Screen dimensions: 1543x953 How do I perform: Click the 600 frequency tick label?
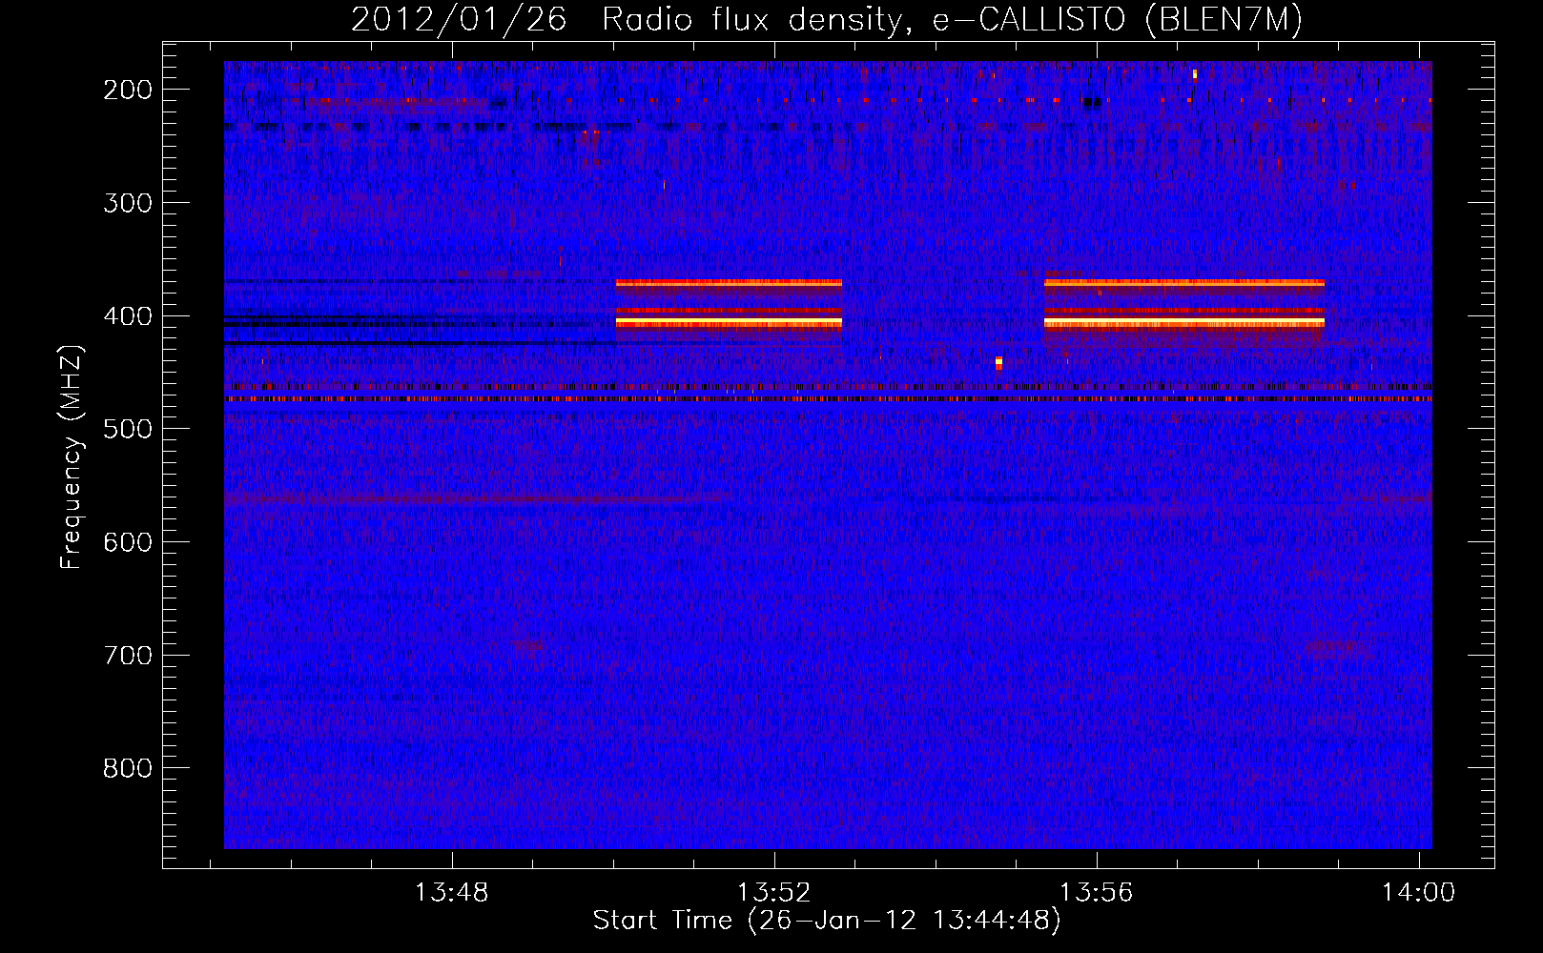[128, 542]
